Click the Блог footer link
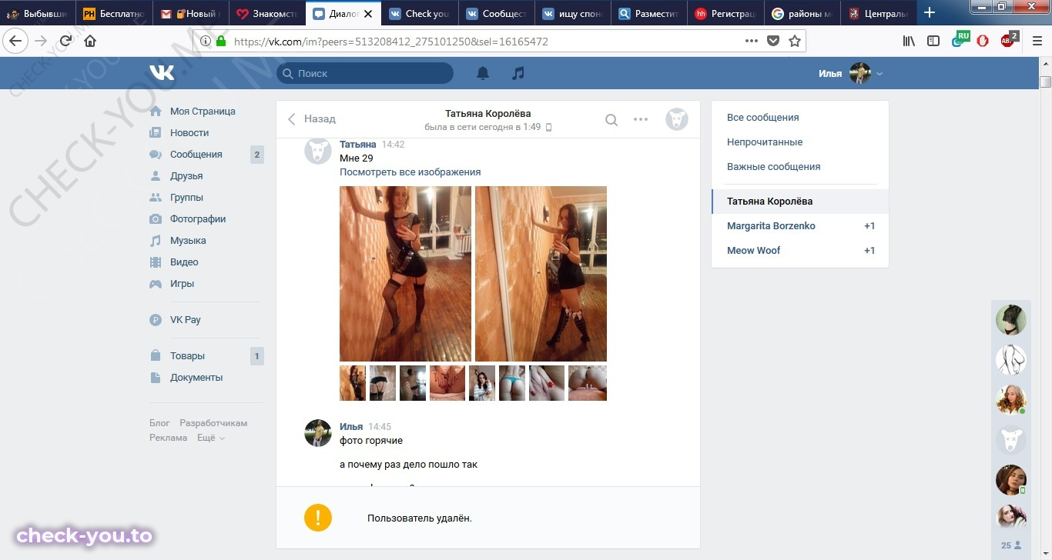The width and height of the screenshot is (1052, 560). pyautogui.click(x=159, y=423)
